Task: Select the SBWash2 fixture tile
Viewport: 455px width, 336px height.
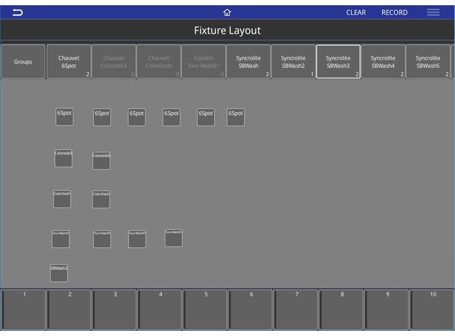Action: pyautogui.click(x=59, y=273)
